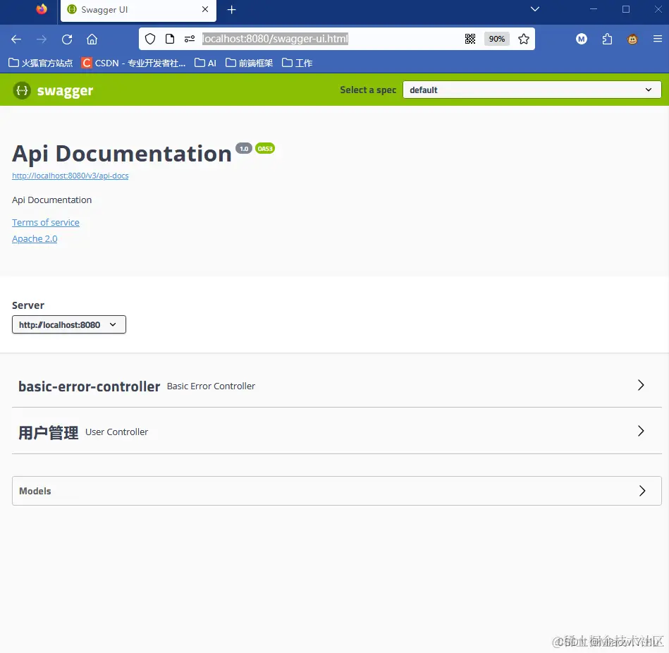Open the Tampermonkey monkey extension icon
669x653 pixels.
632,39
